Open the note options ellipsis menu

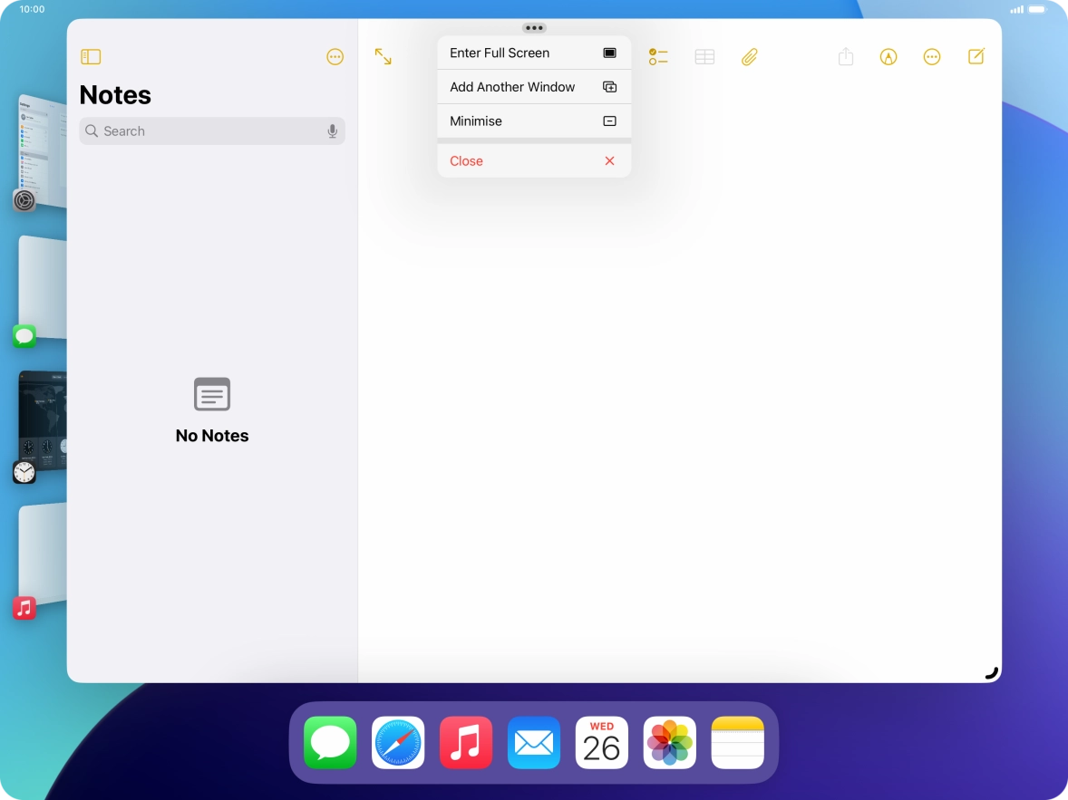[x=932, y=56]
